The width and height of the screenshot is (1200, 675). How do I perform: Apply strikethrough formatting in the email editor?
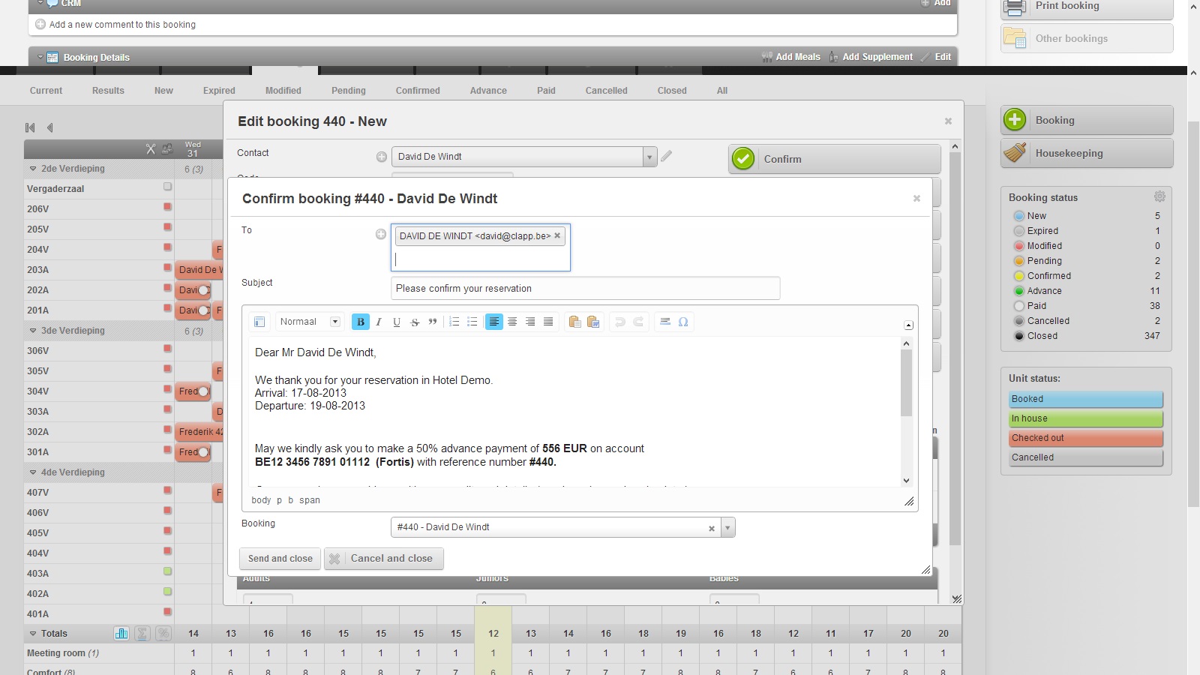pyautogui.click(x=415, y=322)
